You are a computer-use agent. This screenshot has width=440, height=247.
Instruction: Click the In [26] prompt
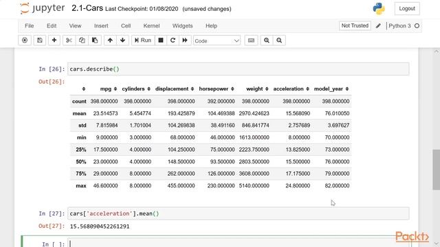(x=52, y=69)
